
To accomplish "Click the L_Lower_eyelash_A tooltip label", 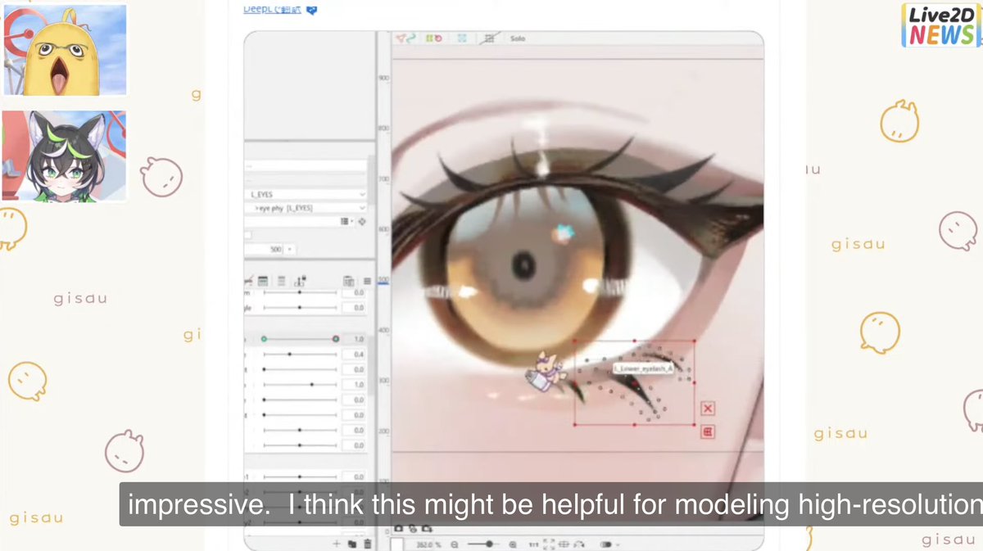I will tap(643, 369).
